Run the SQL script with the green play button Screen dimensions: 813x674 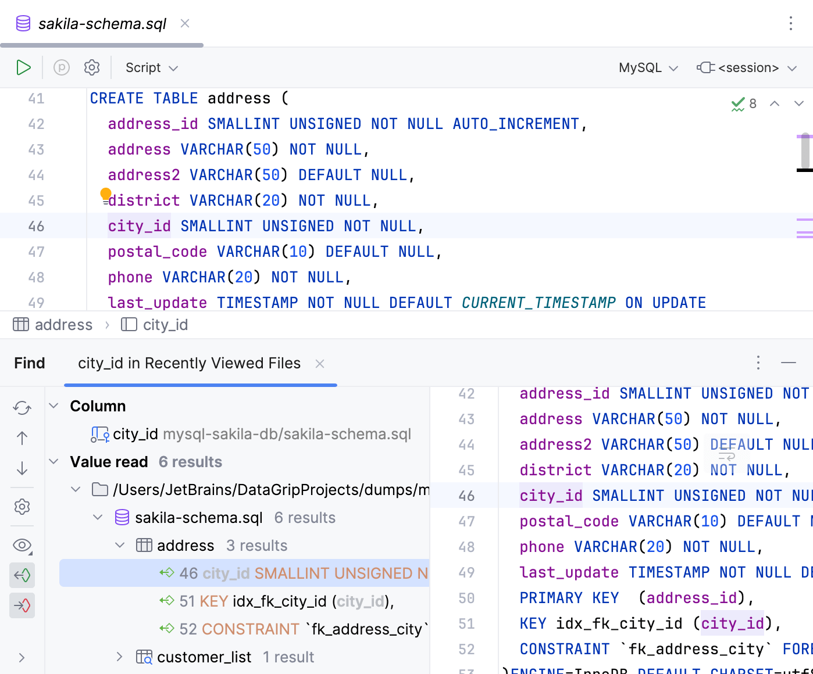(x=24, y=67)
